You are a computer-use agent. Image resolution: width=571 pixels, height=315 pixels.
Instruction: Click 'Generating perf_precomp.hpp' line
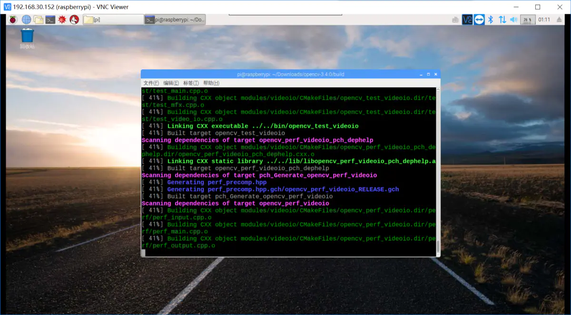pos(204,182)
